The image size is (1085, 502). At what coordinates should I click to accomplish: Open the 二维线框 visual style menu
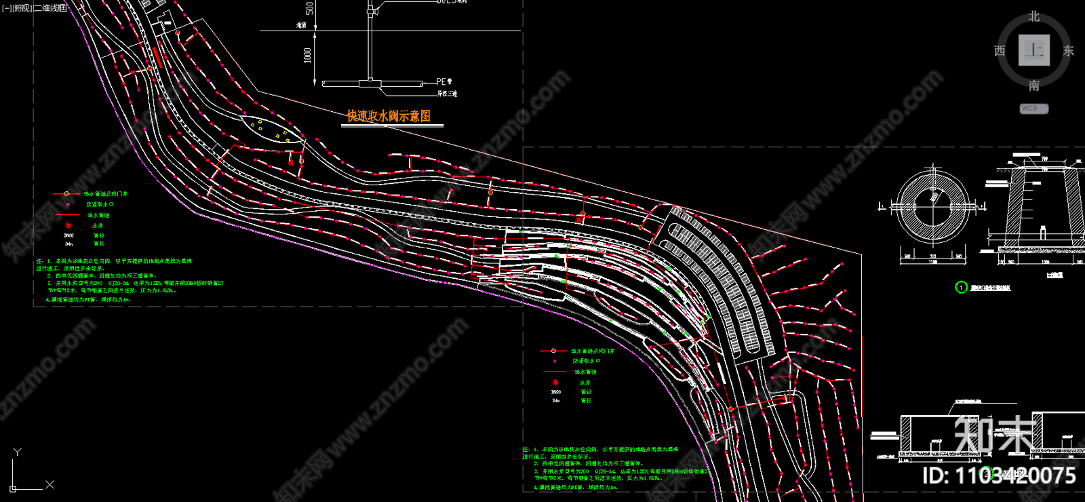point(50,8)
